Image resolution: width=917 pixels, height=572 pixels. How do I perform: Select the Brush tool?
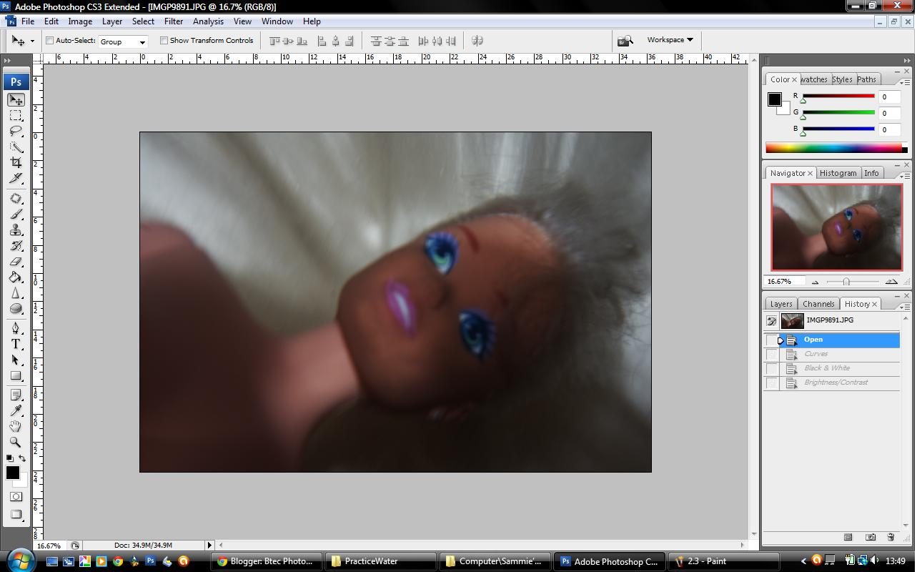[16, 214]
